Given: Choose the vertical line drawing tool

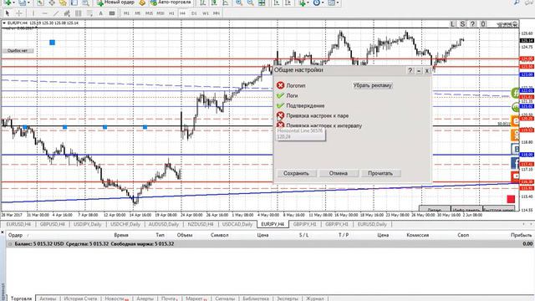Looking at the screenshot, I should coord(33,13).
